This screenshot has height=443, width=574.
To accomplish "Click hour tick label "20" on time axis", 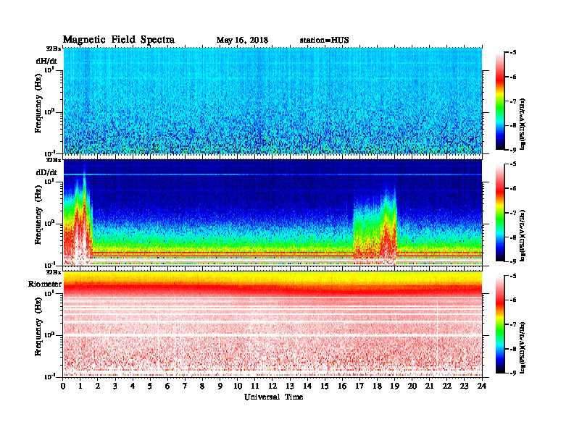I will [412, 386].
